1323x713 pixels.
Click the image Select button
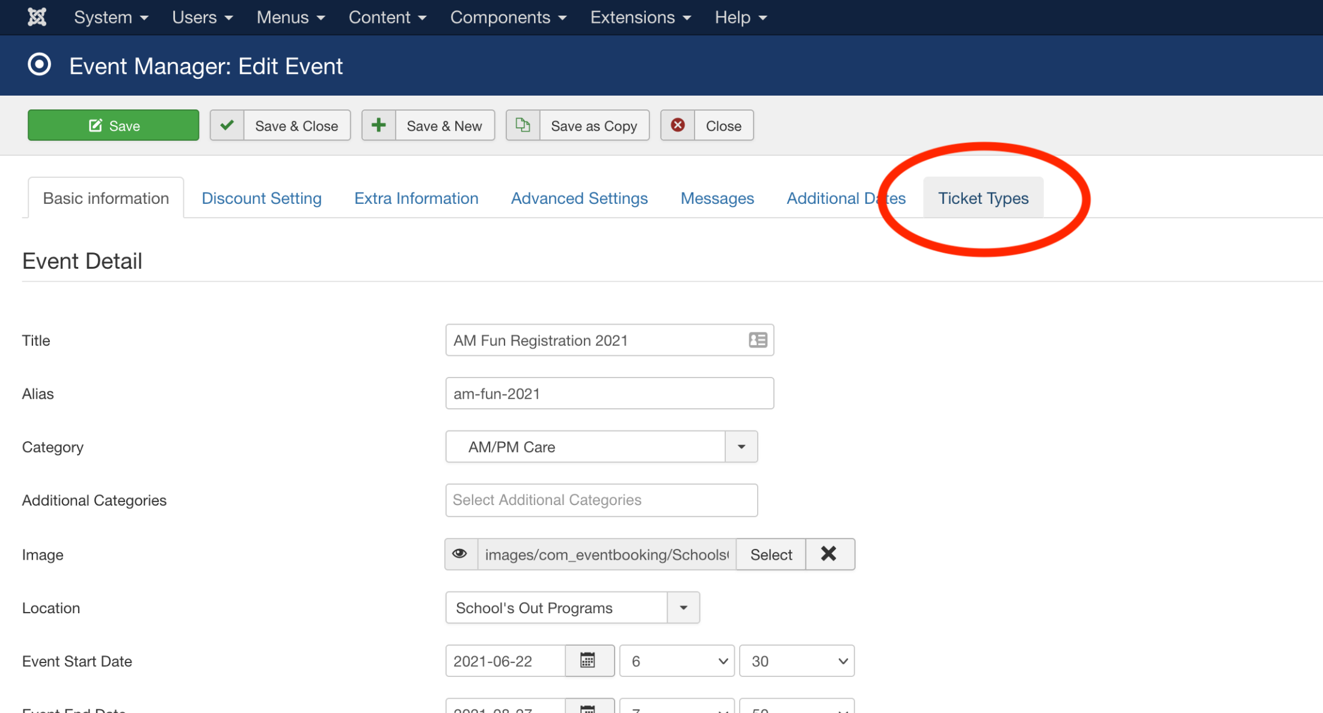click(771, 554)
